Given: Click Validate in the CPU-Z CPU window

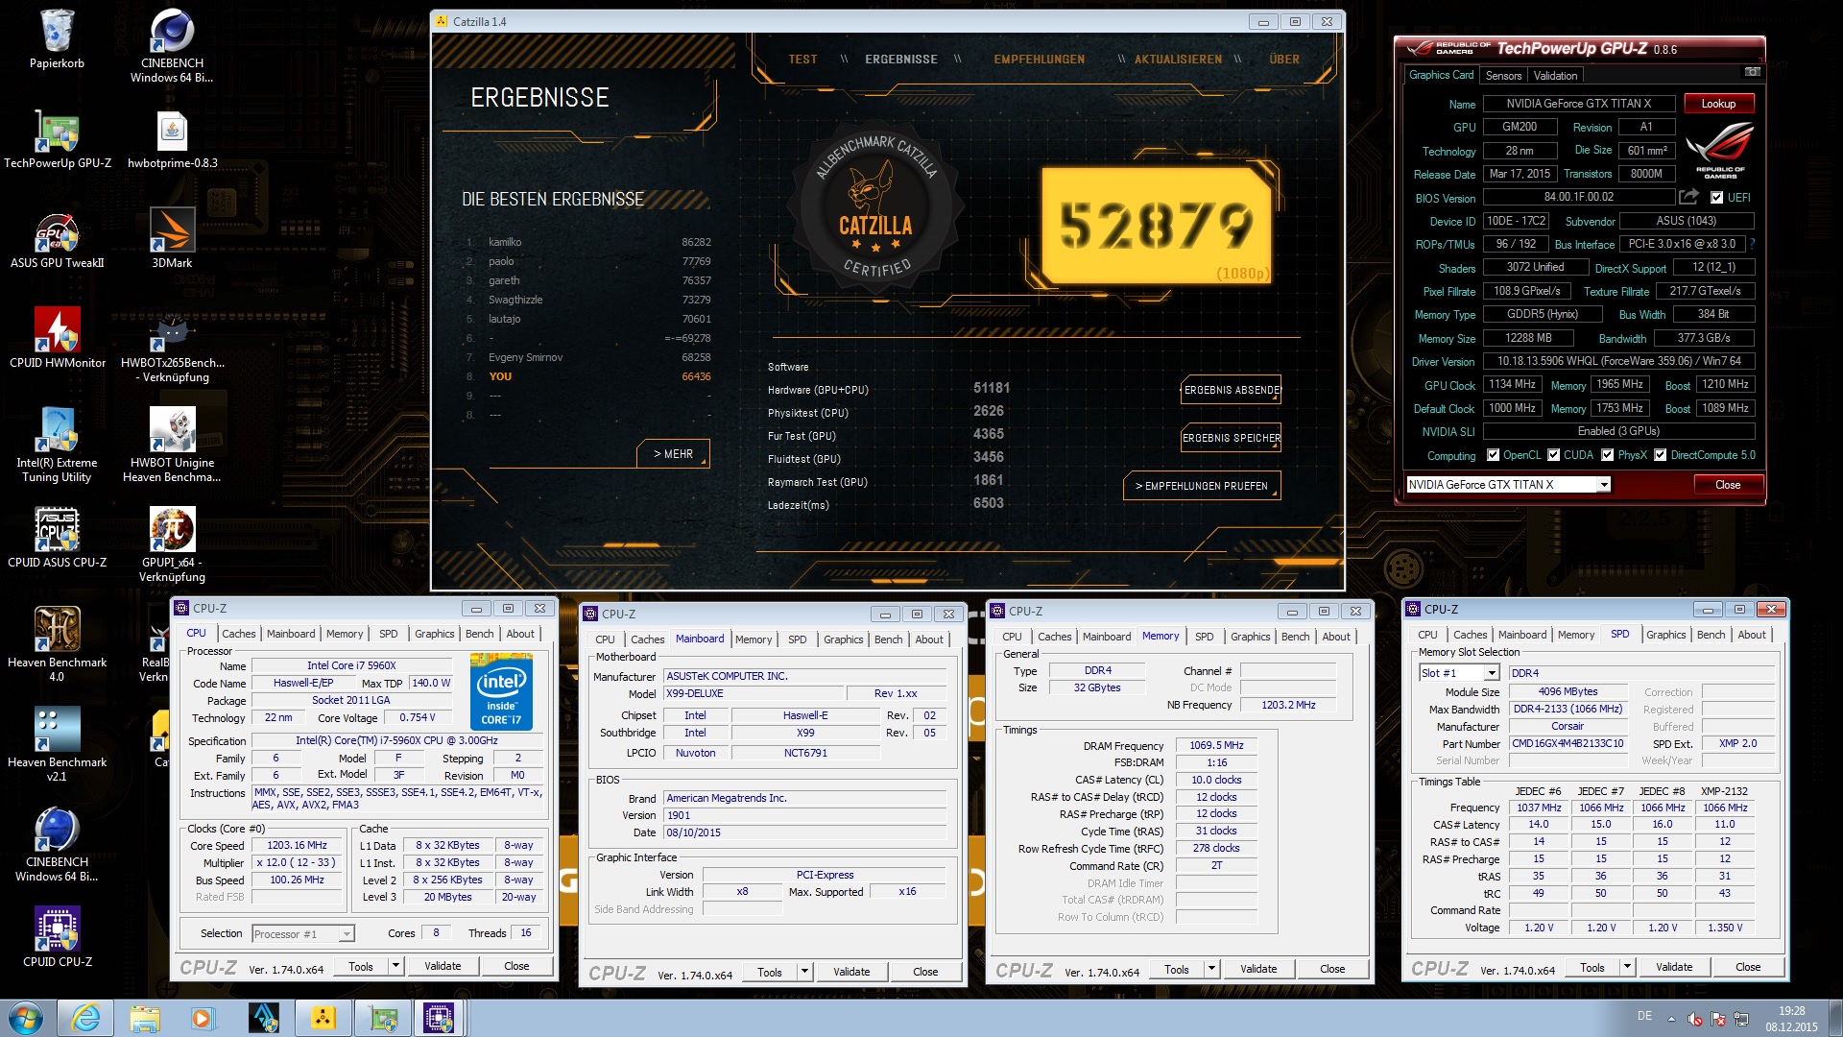Looking at the screenshot, I should (x=443, y=967).
